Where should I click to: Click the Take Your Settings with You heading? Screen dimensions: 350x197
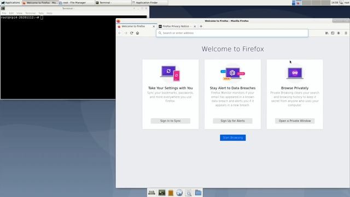[171, 88]
